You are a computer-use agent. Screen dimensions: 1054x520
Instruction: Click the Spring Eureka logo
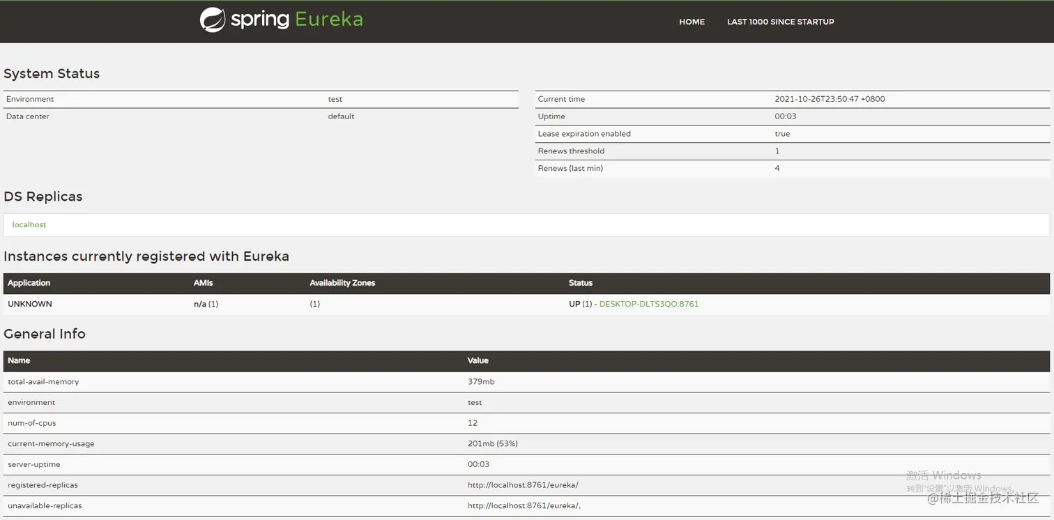pos(282,20)
